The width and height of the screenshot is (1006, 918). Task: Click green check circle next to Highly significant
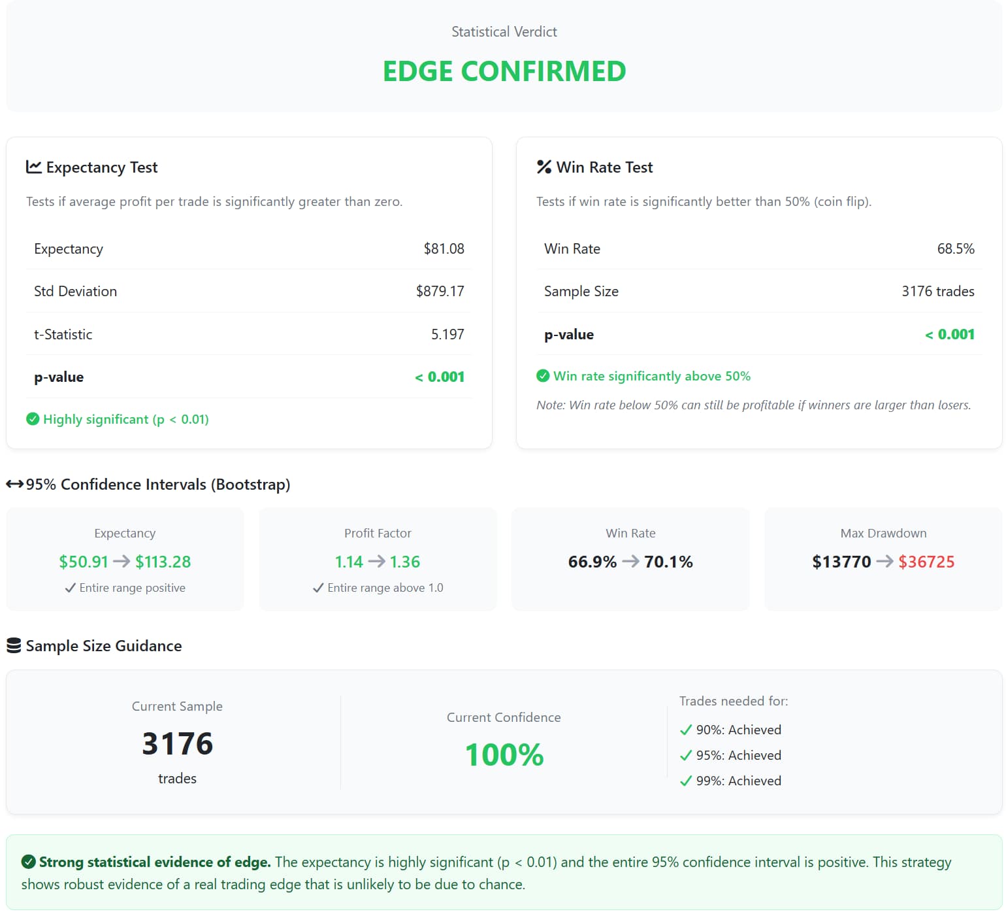33,419
